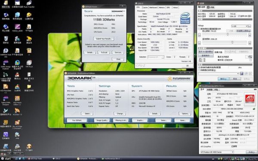Click To Excel button
This screenshot has width=258, height=161.
pos(104,52)
